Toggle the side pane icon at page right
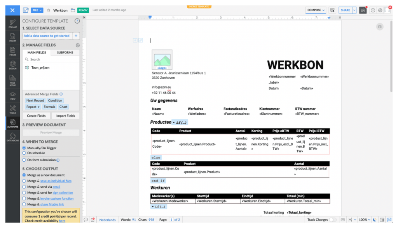This screenshot has height=228, width=398. [380, 27]
